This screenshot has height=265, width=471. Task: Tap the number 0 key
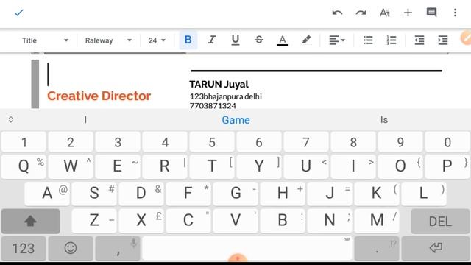[x=447, y=142]
